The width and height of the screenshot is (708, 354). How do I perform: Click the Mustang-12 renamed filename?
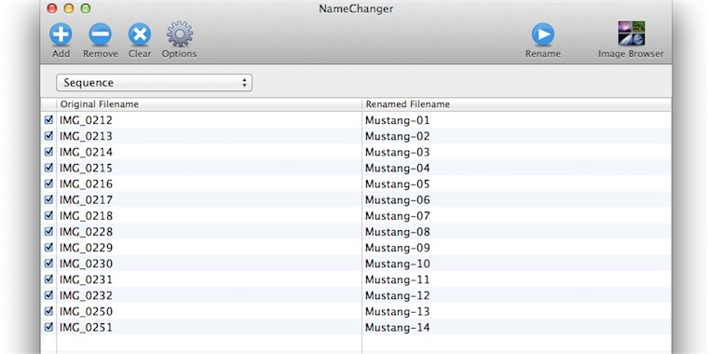pos(398,295)
